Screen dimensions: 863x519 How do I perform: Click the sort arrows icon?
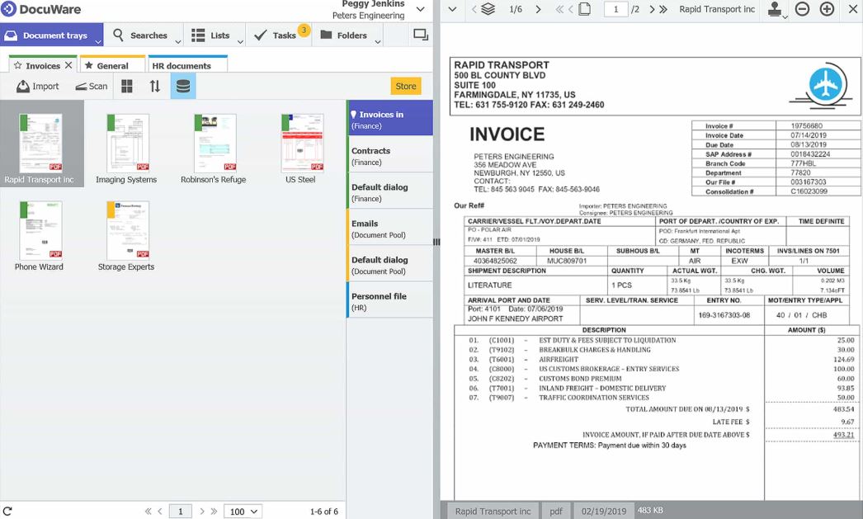click(154, 86)
